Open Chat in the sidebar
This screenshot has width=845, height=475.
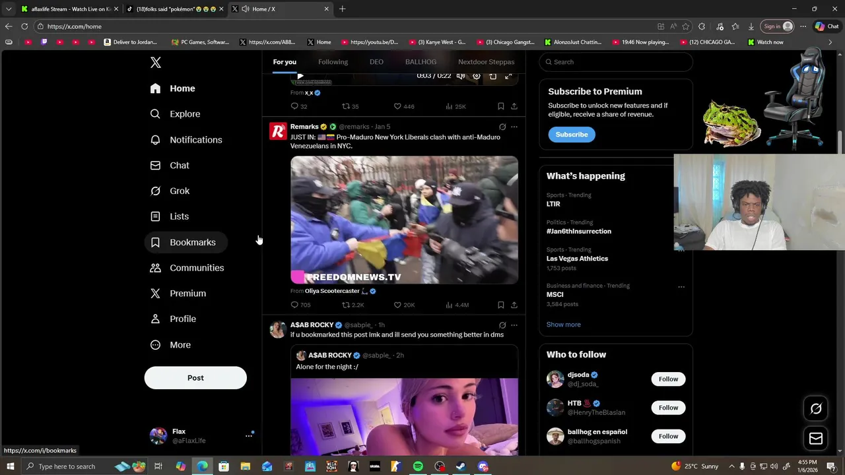tap(170, 166)
